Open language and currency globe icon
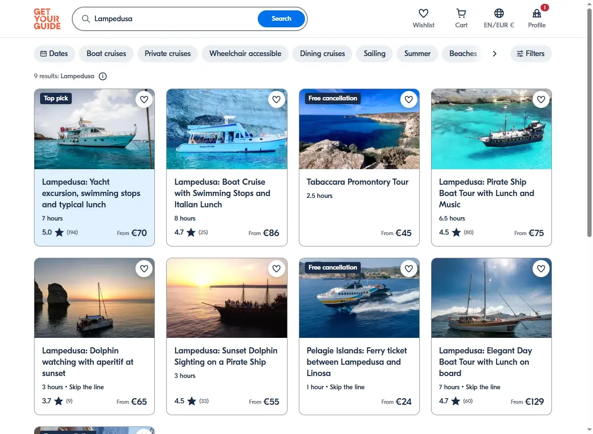The height and width of the screenshot is (434, 593). (499, 13)
